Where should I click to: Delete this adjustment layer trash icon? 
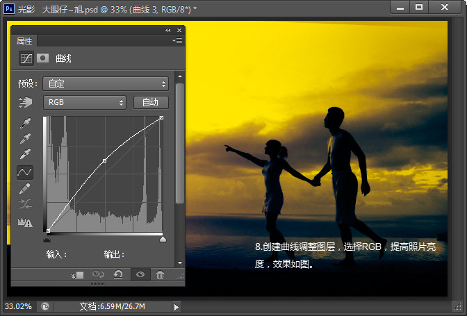[160, 274]
